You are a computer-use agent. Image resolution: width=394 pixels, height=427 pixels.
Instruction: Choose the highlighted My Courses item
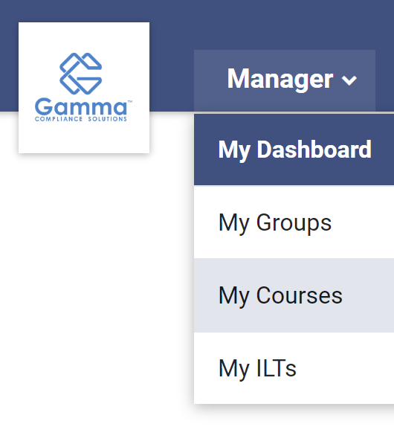click(x=294, y=295)
